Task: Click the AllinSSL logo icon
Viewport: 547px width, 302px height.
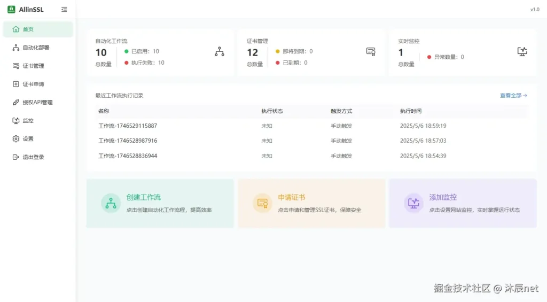Action: (11, 10)
